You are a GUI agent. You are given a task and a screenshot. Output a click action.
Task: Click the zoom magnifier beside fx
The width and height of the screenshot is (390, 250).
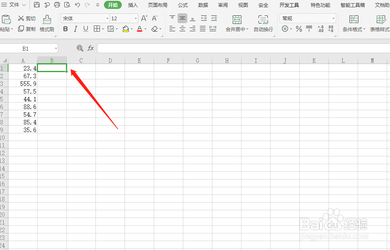[x=80, y=48]
